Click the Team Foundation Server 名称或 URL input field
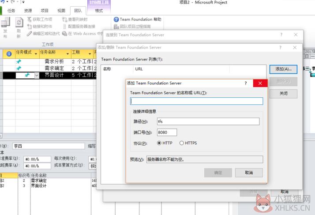The image size is (315, 215). tap(196, 101)
